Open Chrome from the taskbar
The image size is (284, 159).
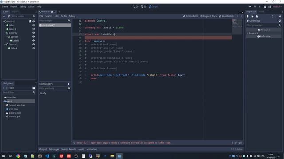pos(18,156)
